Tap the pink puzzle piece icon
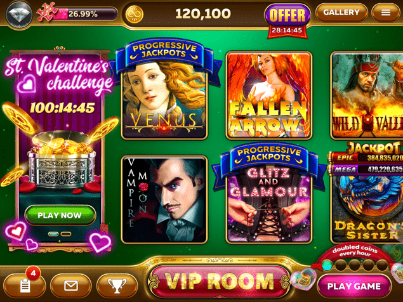The width and height of the screenshot is (403, 302). click(x=46, y=11)
